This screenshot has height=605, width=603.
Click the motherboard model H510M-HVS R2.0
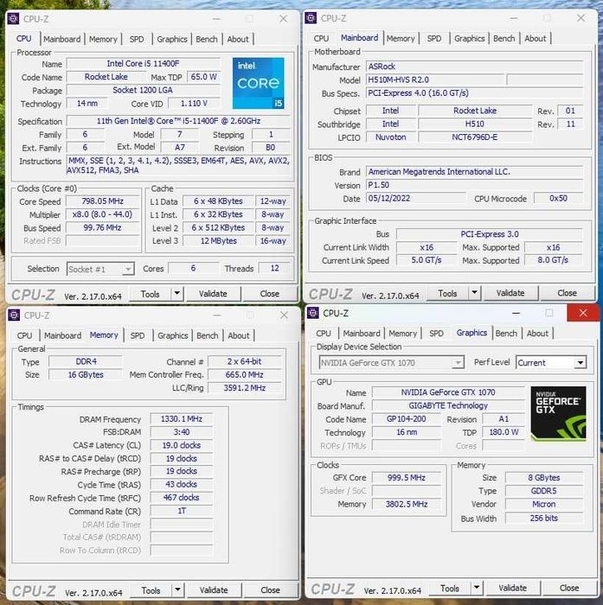(x=435, y=80)
